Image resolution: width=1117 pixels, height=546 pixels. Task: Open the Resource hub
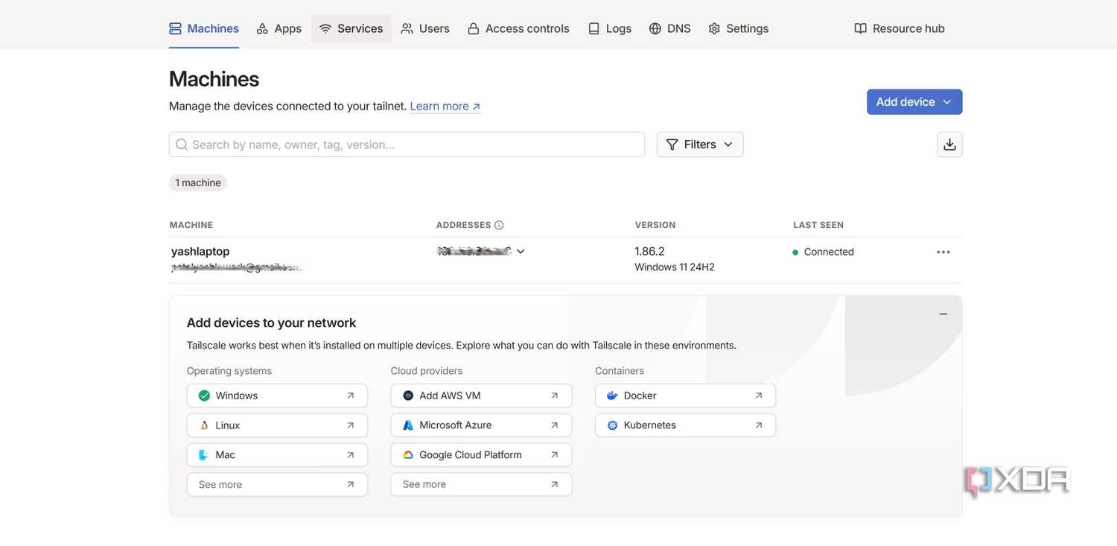[900, 28]
